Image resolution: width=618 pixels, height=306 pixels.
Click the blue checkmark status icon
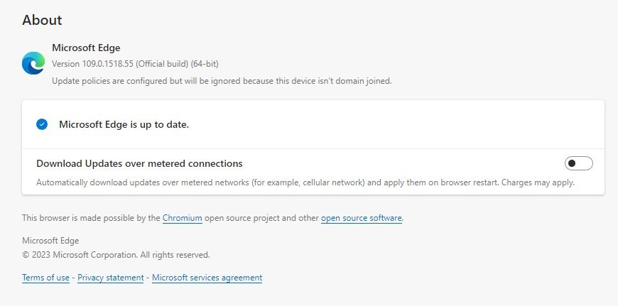point(42,124)
